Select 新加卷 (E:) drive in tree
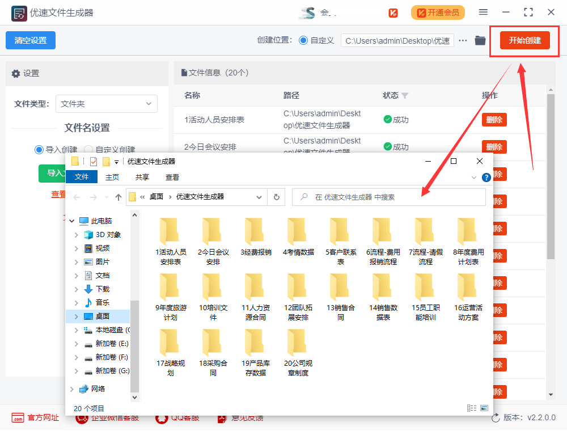567x431 pixels. click(112, 344)
